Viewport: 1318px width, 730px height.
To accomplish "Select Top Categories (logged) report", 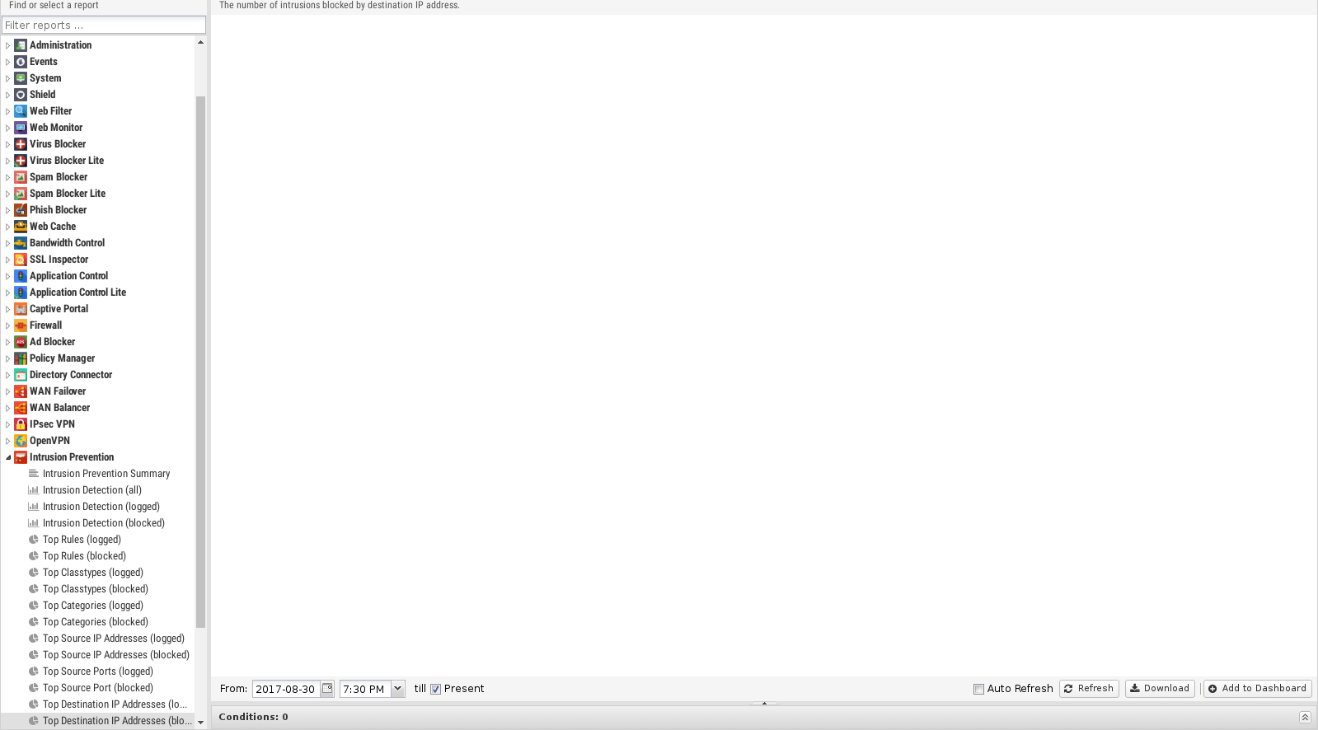I will pos(93,606).
